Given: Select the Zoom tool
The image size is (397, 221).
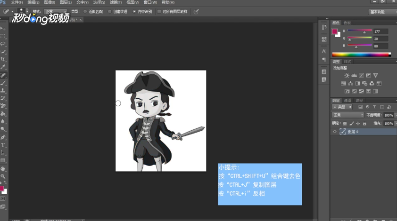Looking at the screenshot, I should coord(3,176).
